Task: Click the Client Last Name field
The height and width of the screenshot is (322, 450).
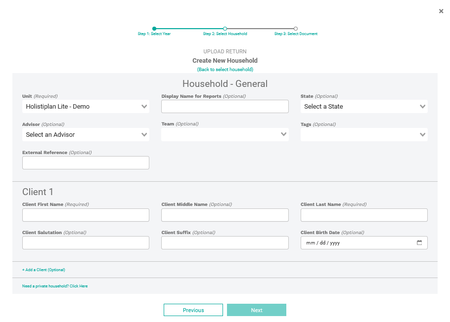Action: coord(364,215)
